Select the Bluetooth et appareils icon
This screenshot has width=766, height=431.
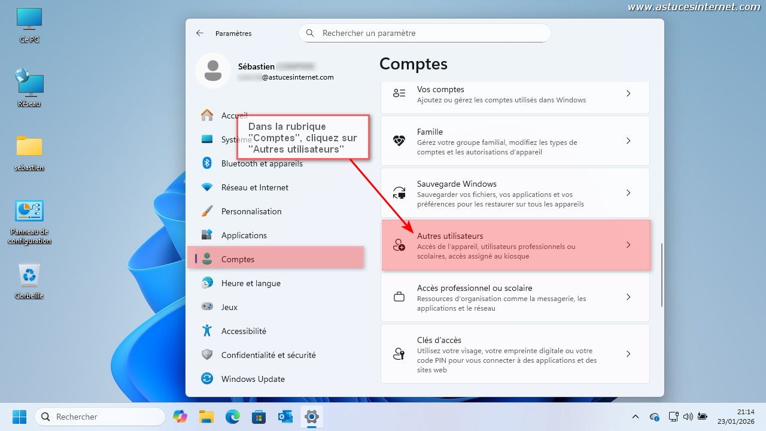207,163
